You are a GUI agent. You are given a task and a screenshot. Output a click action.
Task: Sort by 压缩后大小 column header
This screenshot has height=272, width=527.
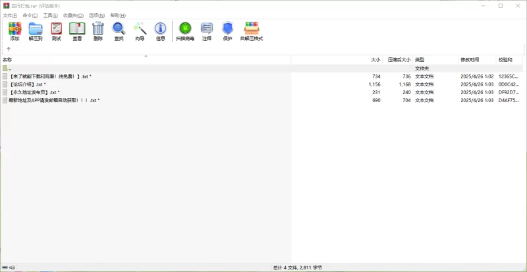(x=398, y=60)
